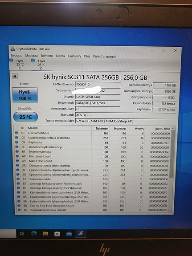The width and height of the screenshot is (192, 256).
Task: Click the scroll up arrow in the attribute list
Action: click(x=173, y=129)
